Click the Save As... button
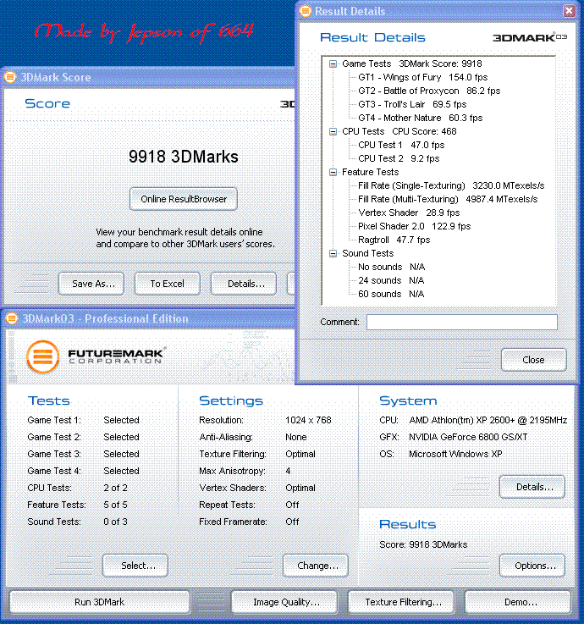The image size is (584, 624). [91, 284]
